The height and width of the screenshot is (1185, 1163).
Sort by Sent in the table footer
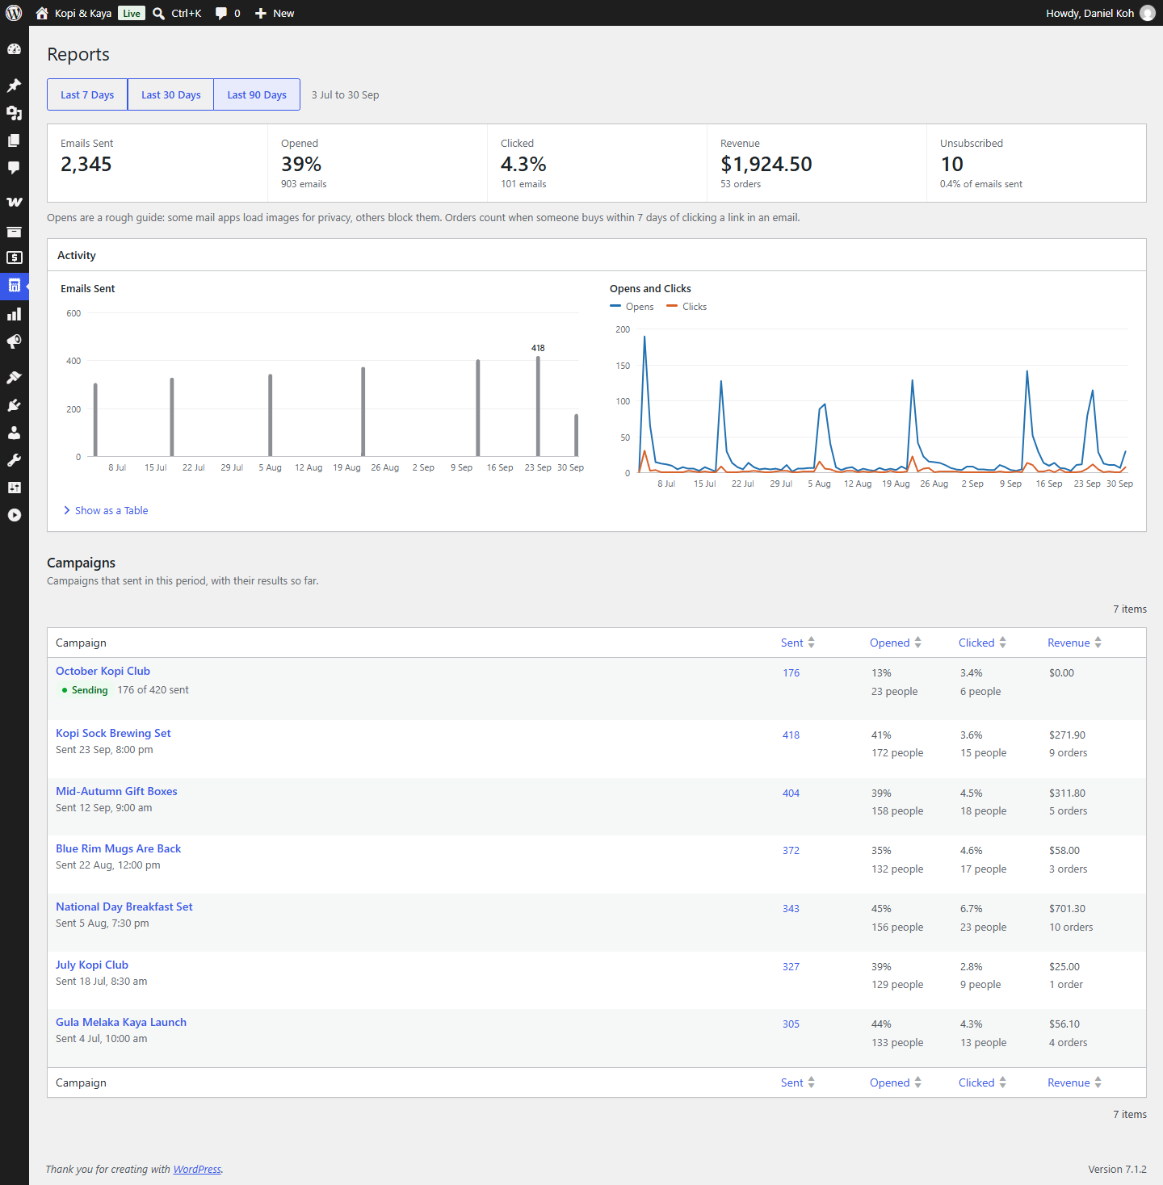[x=798, y=1082]
